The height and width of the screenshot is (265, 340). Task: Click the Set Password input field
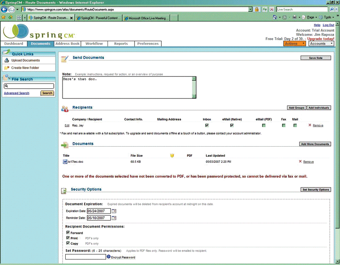85,257
